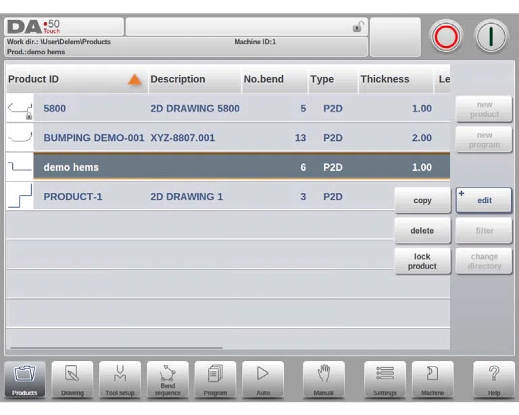The height and width of the screenshot is (415, 519).
Task: Open Help question mark
Action: click(x=494, y=379)
